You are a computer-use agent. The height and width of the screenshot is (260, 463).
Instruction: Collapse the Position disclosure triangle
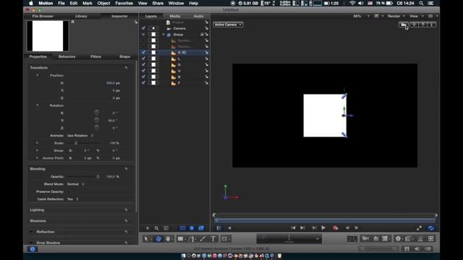(37, 75)
